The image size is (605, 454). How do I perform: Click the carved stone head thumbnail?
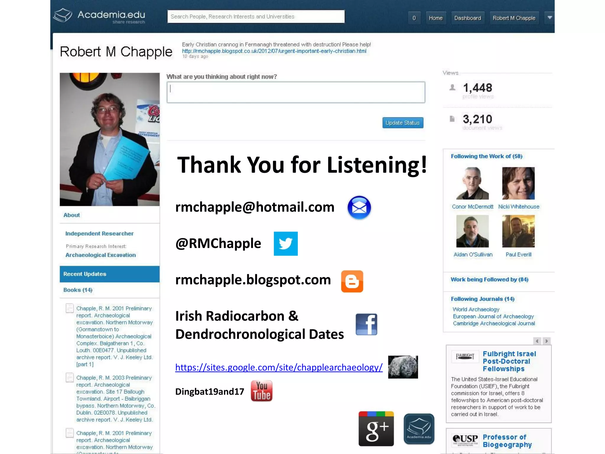403,367
